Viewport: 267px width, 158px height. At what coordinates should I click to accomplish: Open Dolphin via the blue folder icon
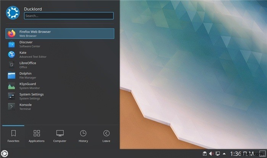pyautogui.click(x=11, y=75)
